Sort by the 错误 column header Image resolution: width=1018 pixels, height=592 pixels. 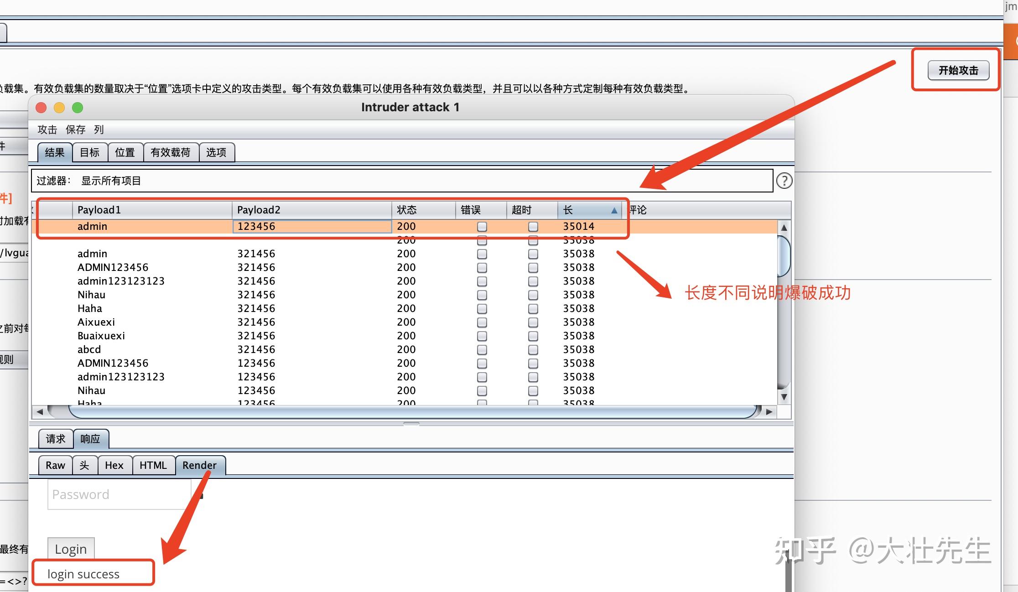click(481, 210)
